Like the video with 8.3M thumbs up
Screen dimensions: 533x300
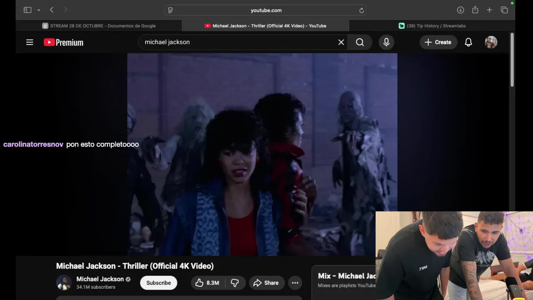[207, 283]
